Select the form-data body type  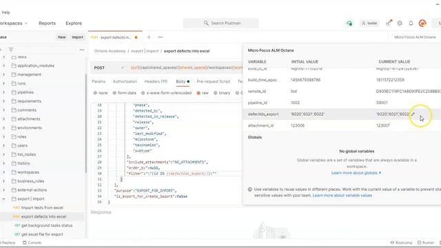point(124,93)
